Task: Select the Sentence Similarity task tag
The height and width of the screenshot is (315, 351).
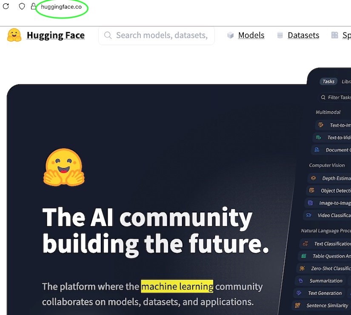Action: tap(322, 305)
